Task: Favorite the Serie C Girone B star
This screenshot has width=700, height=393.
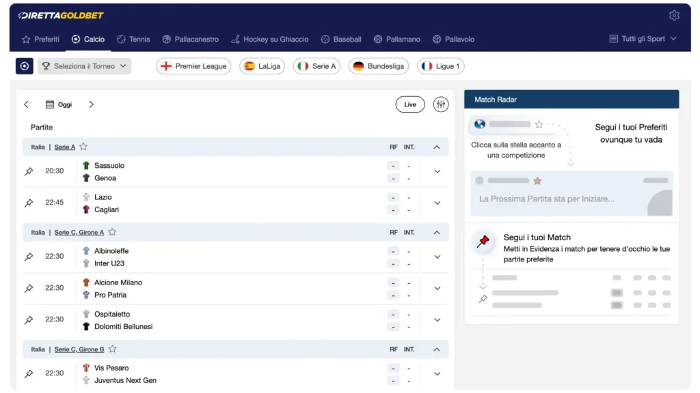Action: pyautogui.click(x=112, y=349)
